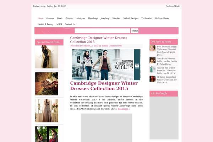
Task: Open the garden photoshoot recent post thumbnail
Action: (x=47, y=134)
